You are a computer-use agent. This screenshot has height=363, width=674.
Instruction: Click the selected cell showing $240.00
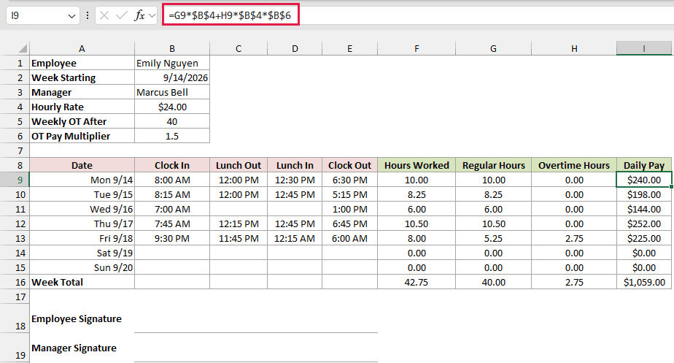point(644,180)
